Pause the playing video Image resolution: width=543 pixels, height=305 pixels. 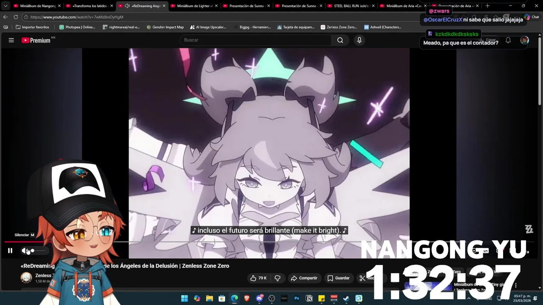point(10,251)
